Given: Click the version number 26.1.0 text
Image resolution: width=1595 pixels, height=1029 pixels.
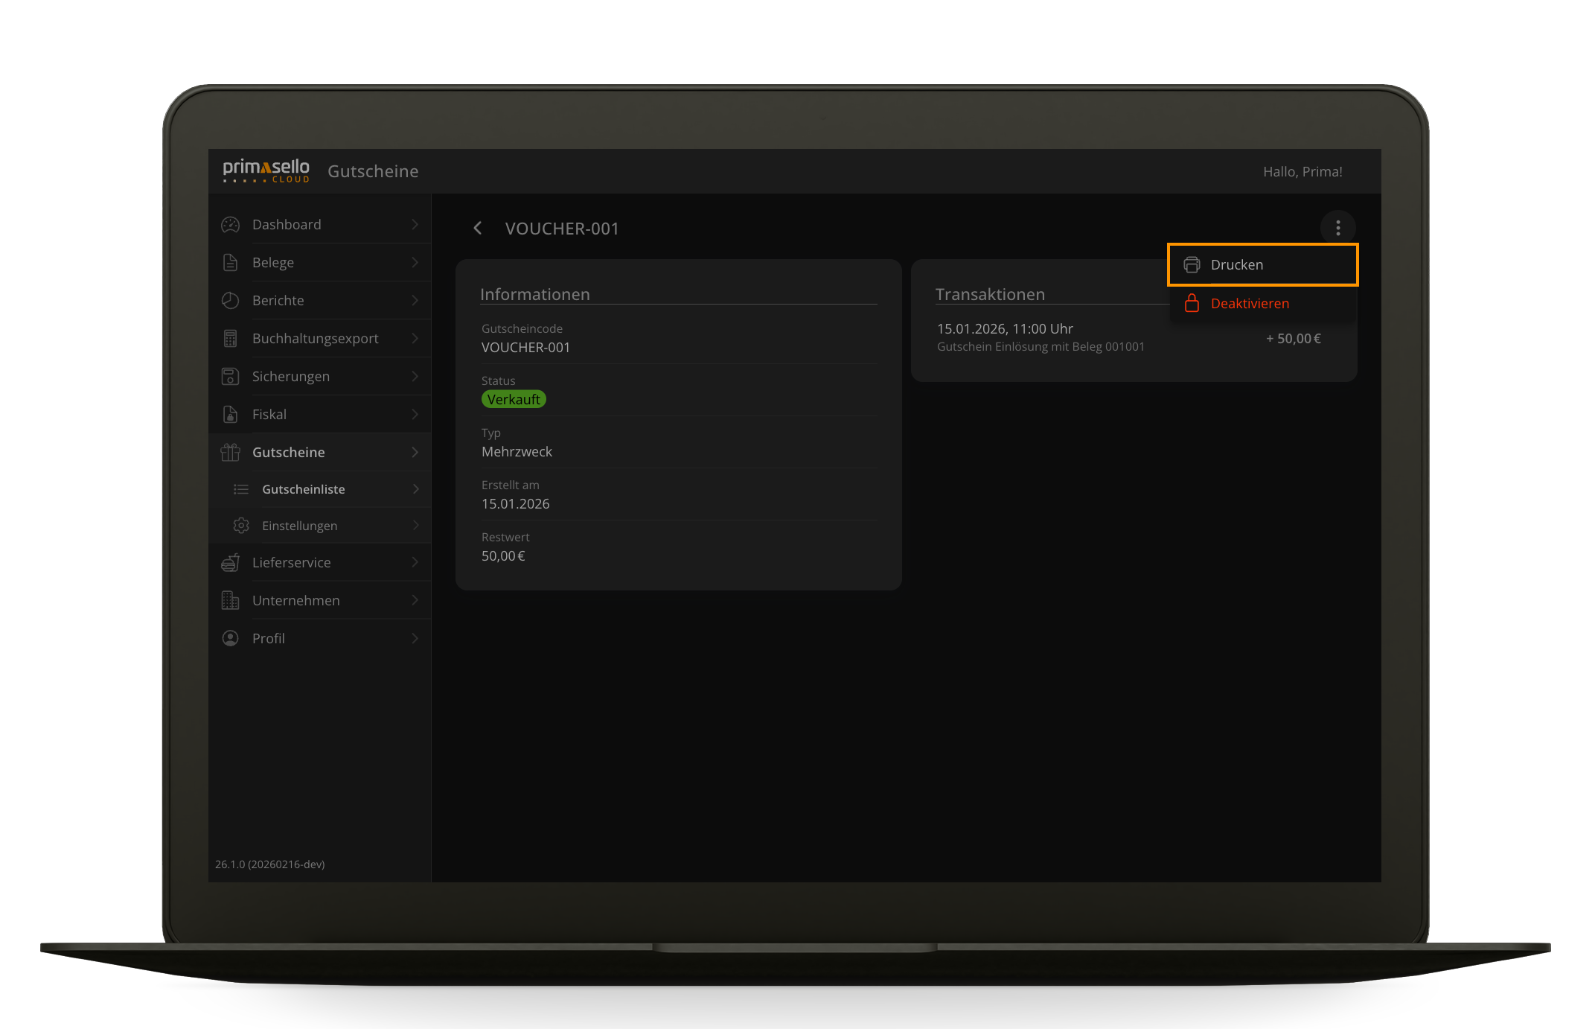Looking at the screenshot, I should [269, 864].
